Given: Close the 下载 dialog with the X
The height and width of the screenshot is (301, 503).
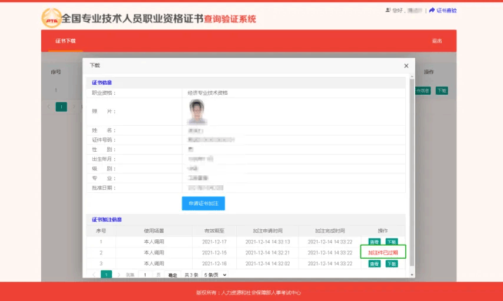Looking at the screenshot, I should tap(406, 66).
